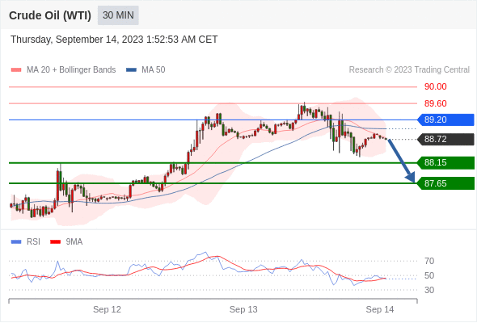The height and width of the screenshot is (323, 477).
Task: Click the RSI 70 level label
Action: [429, 261]
